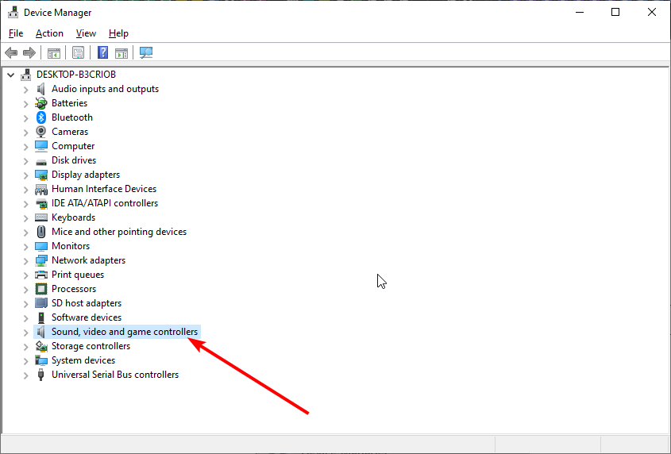Click the Network adapters icon

point(41,260)
